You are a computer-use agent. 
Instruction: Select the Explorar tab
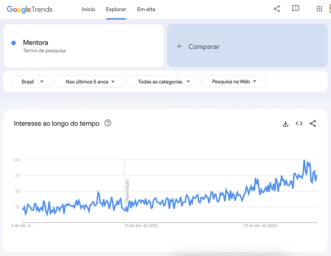[x=116, y=9]
